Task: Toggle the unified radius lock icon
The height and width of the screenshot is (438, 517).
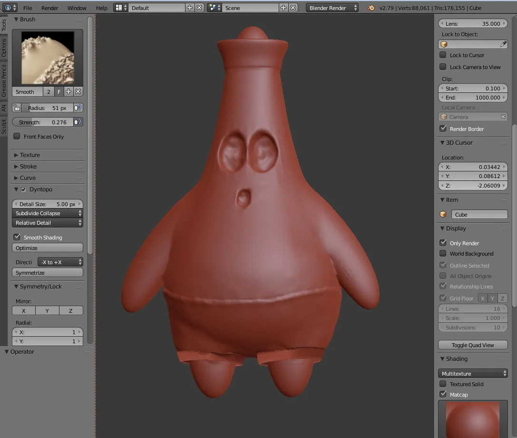Action: pos(17,108)
